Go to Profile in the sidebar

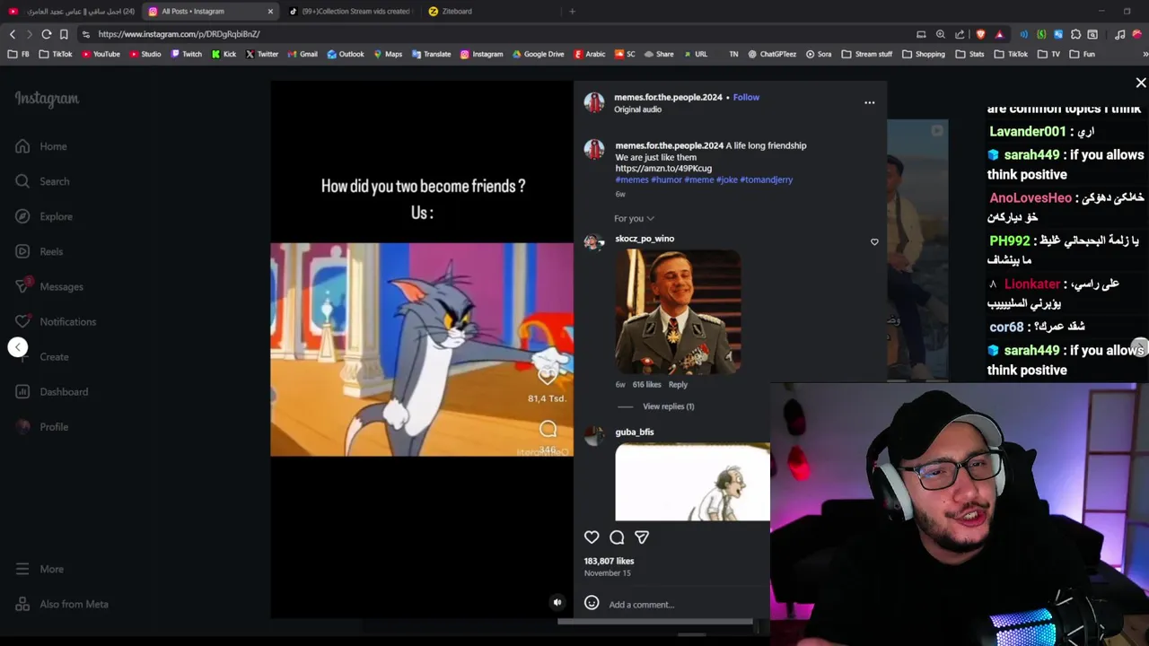coord(42,426)
